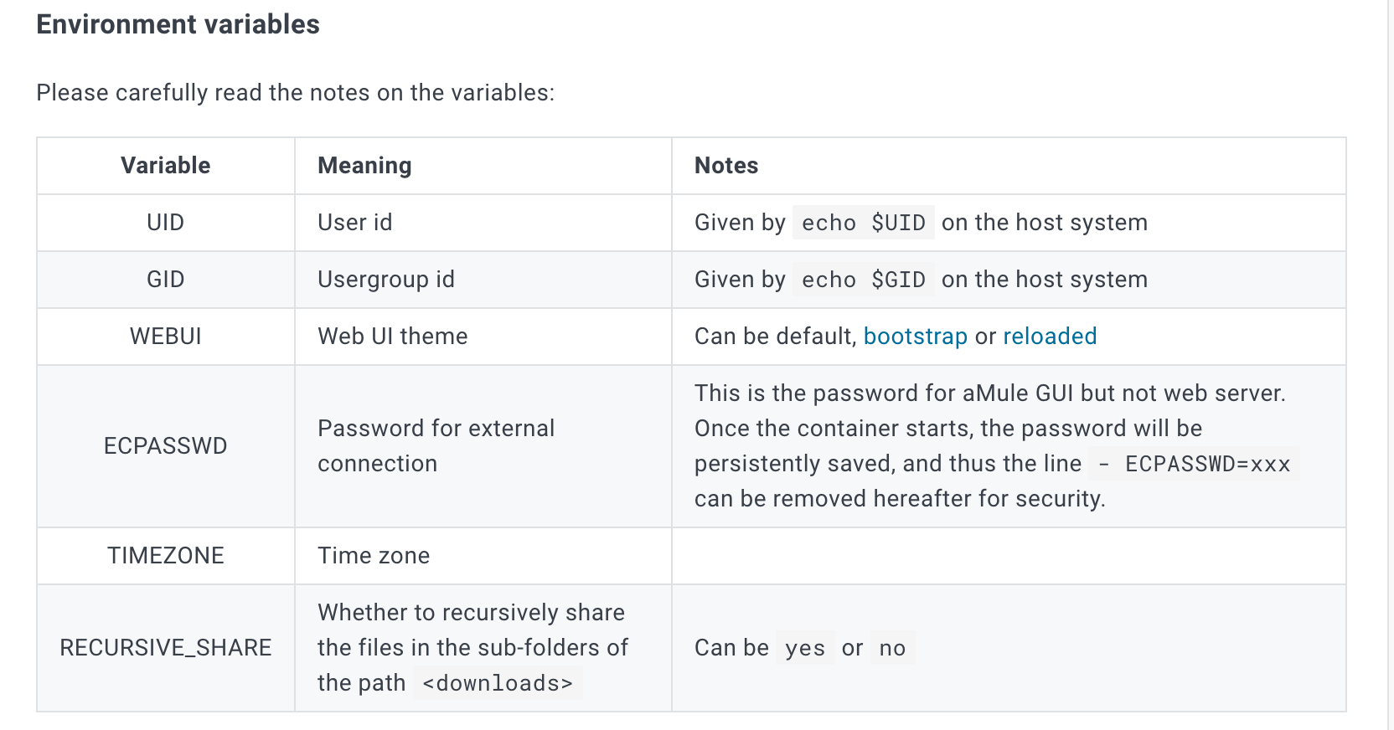Click the "Web UI theme" meaning cell
The width and height of the screenshot is (1394, 730).
click(392, 337)
